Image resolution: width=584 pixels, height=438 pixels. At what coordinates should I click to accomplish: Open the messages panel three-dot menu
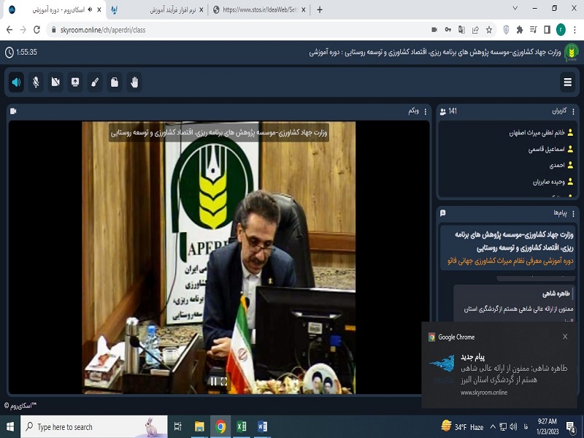(573, 212)
